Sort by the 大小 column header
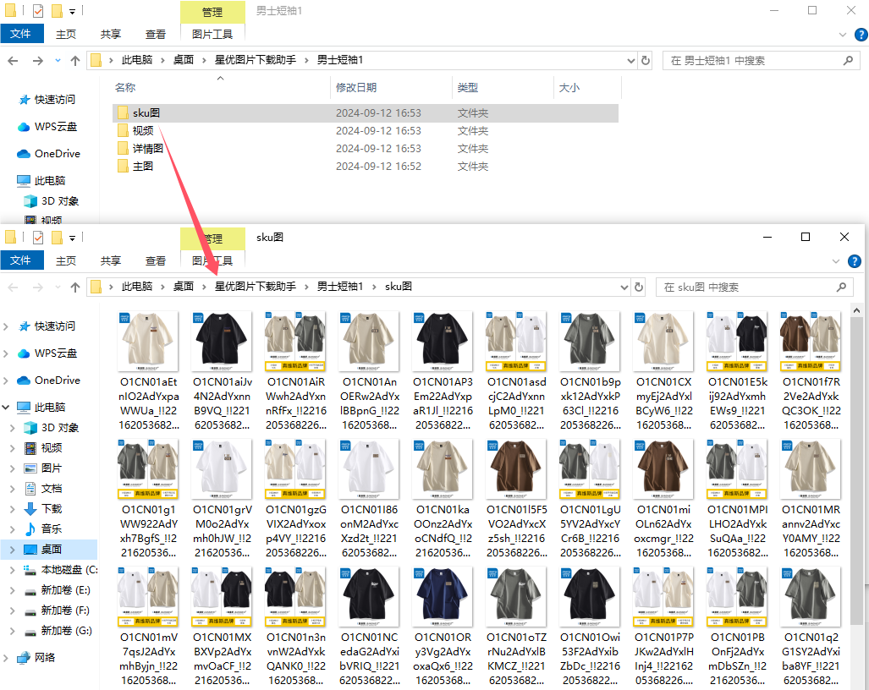Image resolution: width=869 pixels, height=690 pixels. (x=569, y=87)
